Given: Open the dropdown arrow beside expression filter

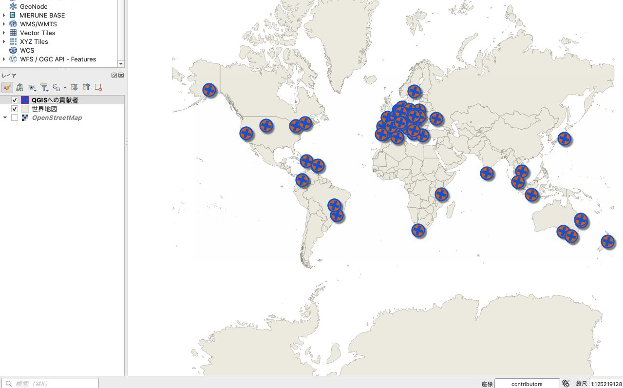Looking at the screenshot, I should coord(65,88).
